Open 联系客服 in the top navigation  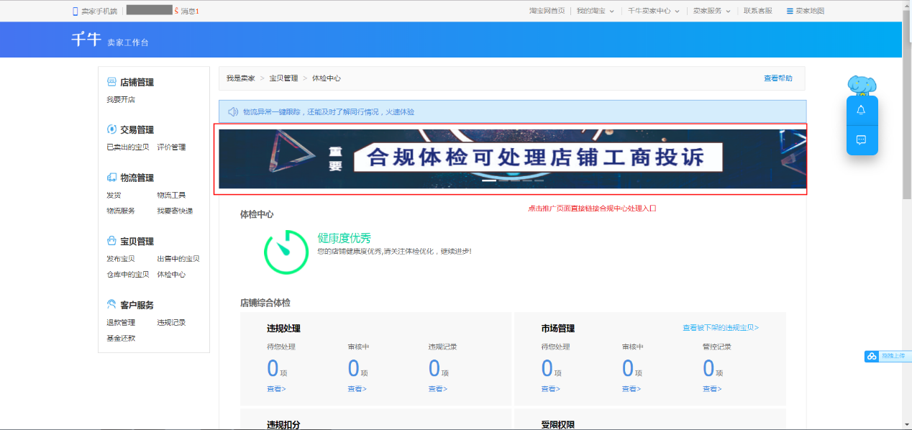pyautogui.click(x=757, y=11)
